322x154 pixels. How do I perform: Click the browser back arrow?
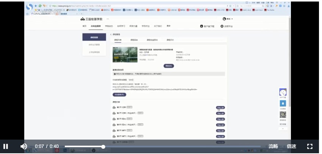point(36,6)
